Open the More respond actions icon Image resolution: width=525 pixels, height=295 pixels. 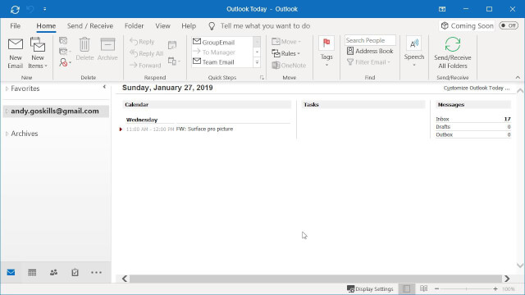(174, 61)
